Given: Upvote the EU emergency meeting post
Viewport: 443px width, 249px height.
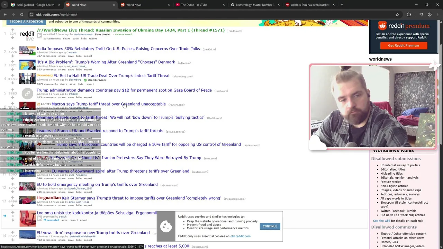Looking at the screenshot, I should pos(12,184).
